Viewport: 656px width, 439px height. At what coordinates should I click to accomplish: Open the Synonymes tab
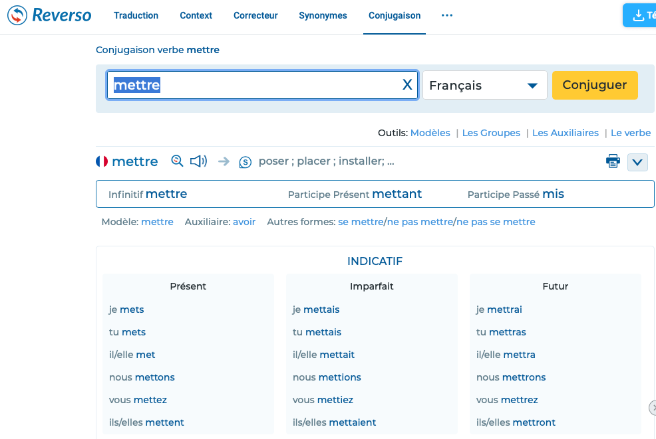323,15
